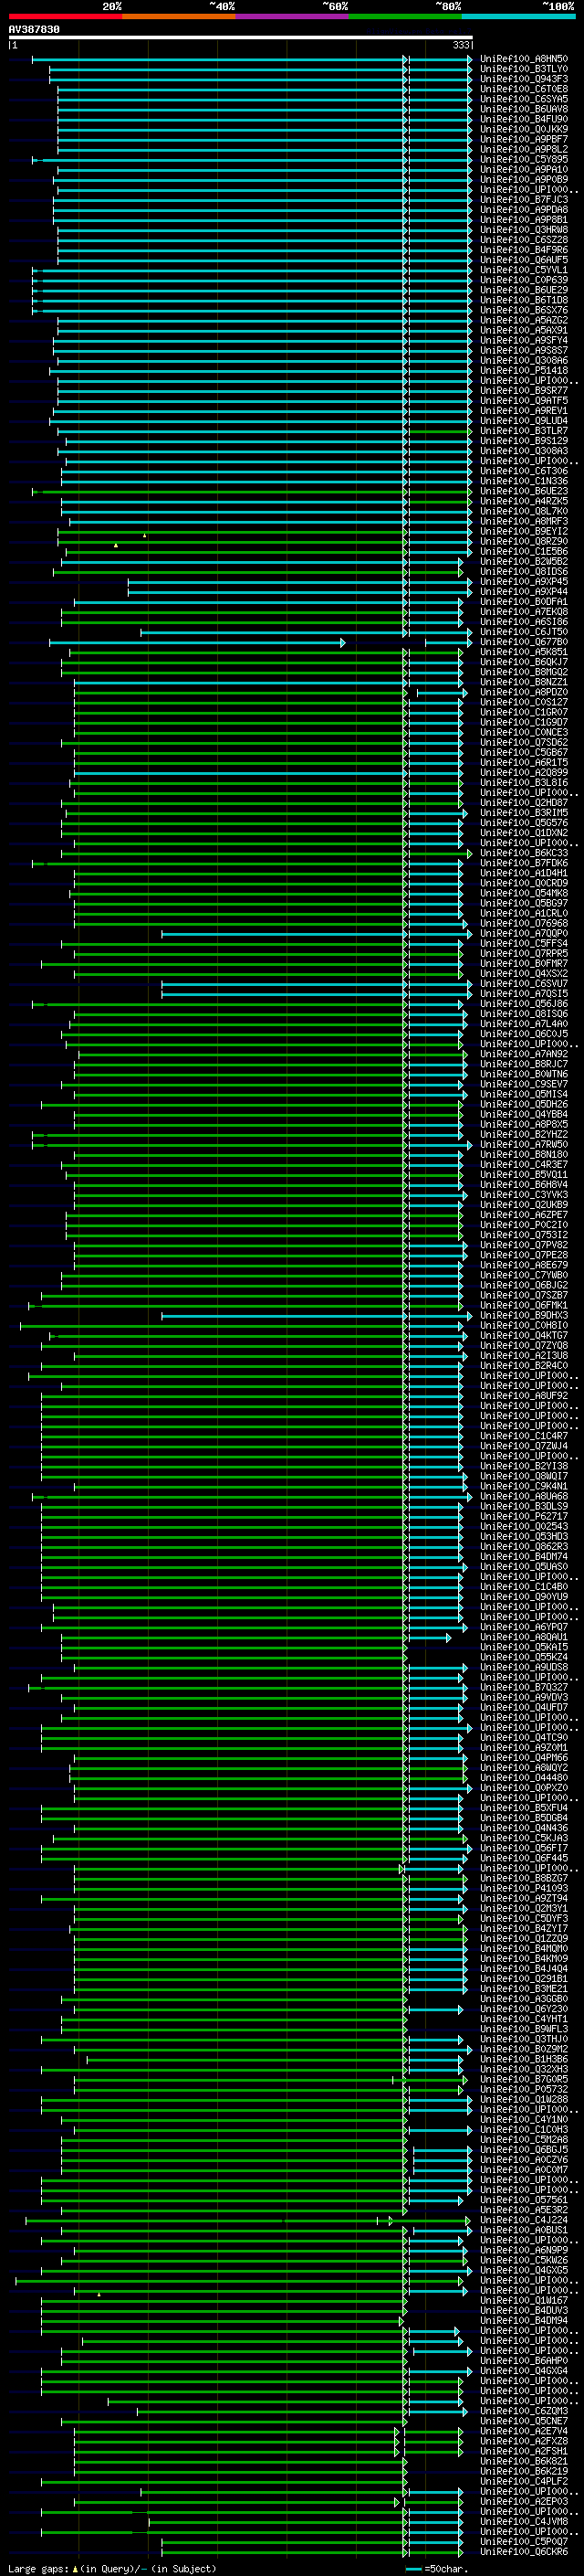Select the UniRef100_C1C4R7 label
The image size is (584, 2576).
point(524,1436)
